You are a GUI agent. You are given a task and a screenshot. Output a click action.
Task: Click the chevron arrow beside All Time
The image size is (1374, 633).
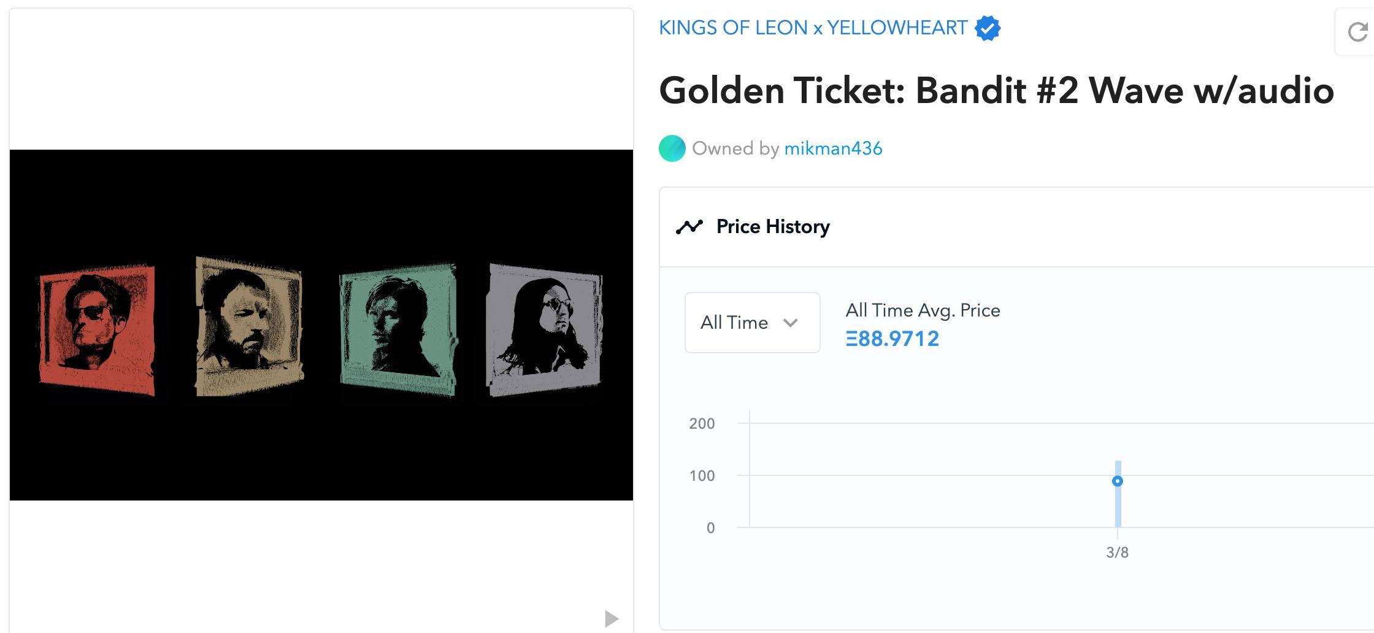pyautogui.click(x=791, y=323)
